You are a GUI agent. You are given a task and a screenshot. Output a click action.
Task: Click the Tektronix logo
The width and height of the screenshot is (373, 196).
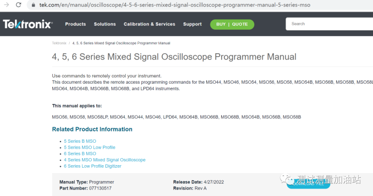pos(28,24)
